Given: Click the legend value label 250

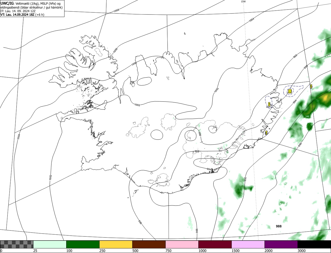Looking at the screenshot, I should point(102,251).
